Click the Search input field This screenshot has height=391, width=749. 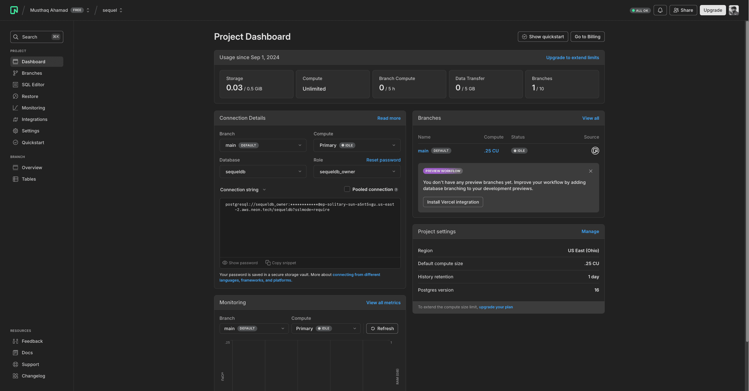[37, 37]
